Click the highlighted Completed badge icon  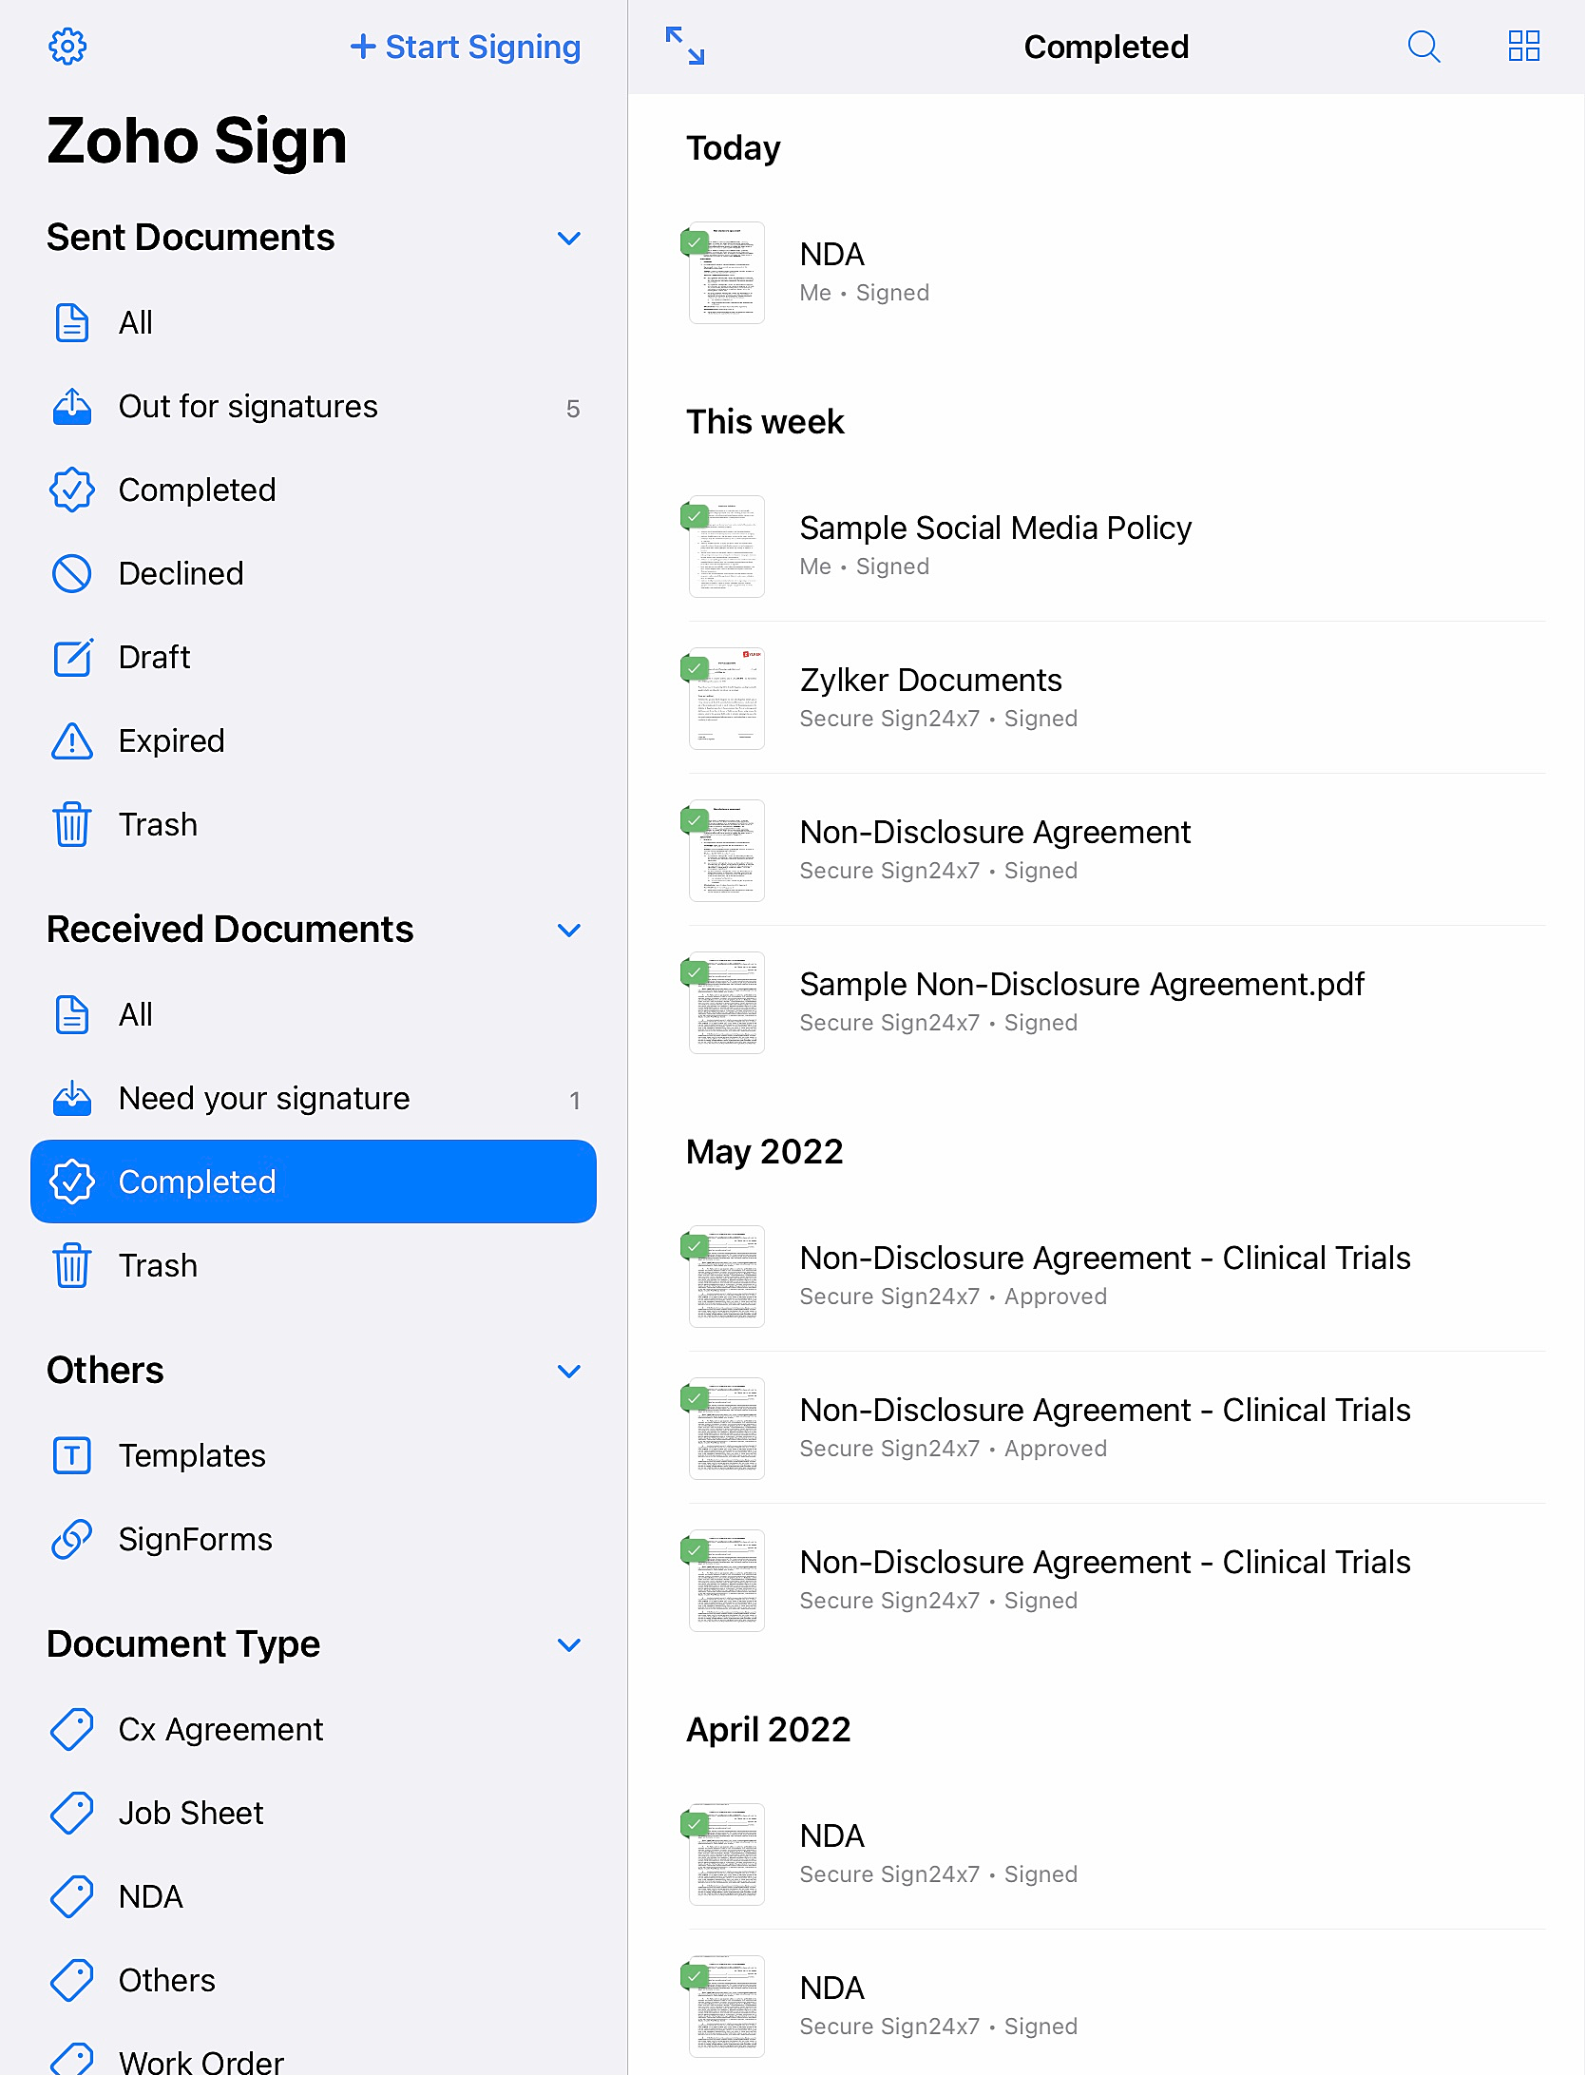click(x=72, y=1182)
